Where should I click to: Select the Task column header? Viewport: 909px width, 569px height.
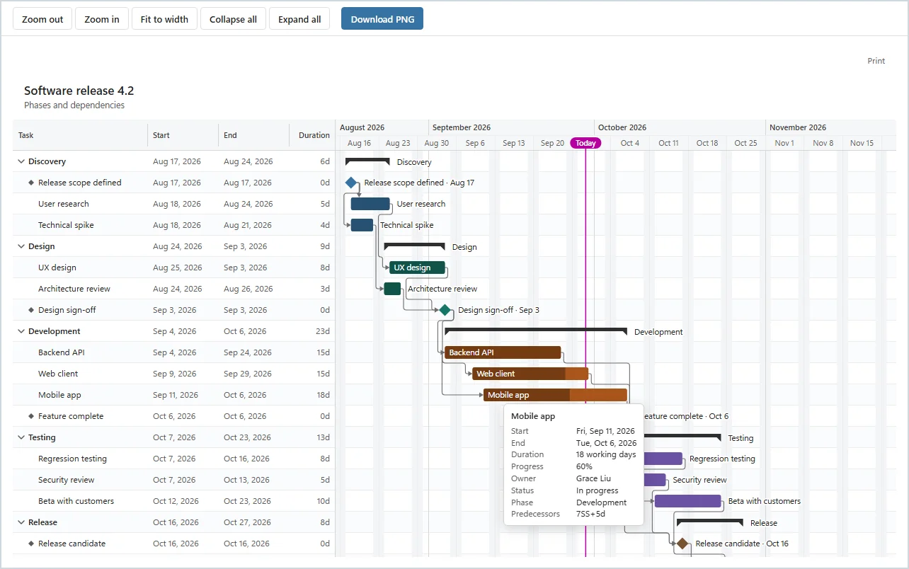tap(80, 135)
